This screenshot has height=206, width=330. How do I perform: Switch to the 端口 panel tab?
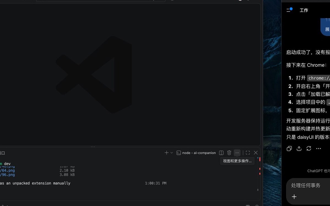pos(2,153)
